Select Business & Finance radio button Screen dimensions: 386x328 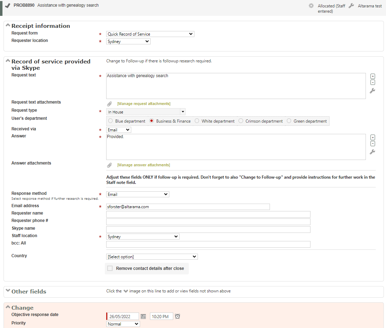click(152, 121)
